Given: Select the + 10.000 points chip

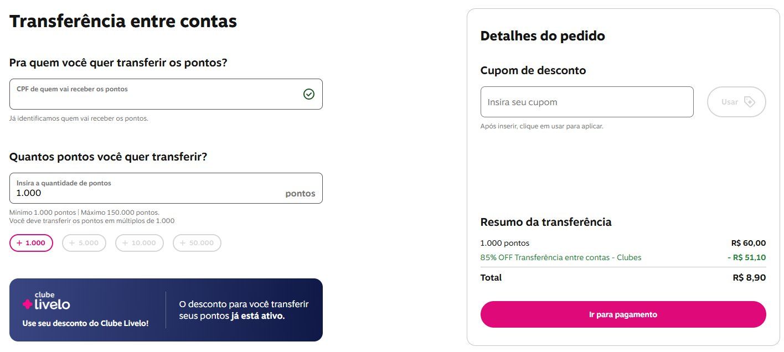Looking at the screenshot, I should click(x=140, y=243).
